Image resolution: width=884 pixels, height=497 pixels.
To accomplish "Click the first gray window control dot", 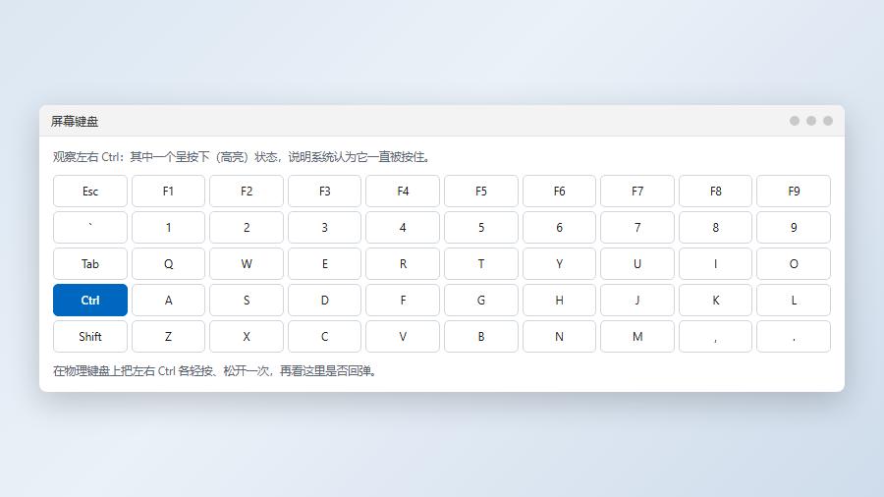I will point(795,121).
